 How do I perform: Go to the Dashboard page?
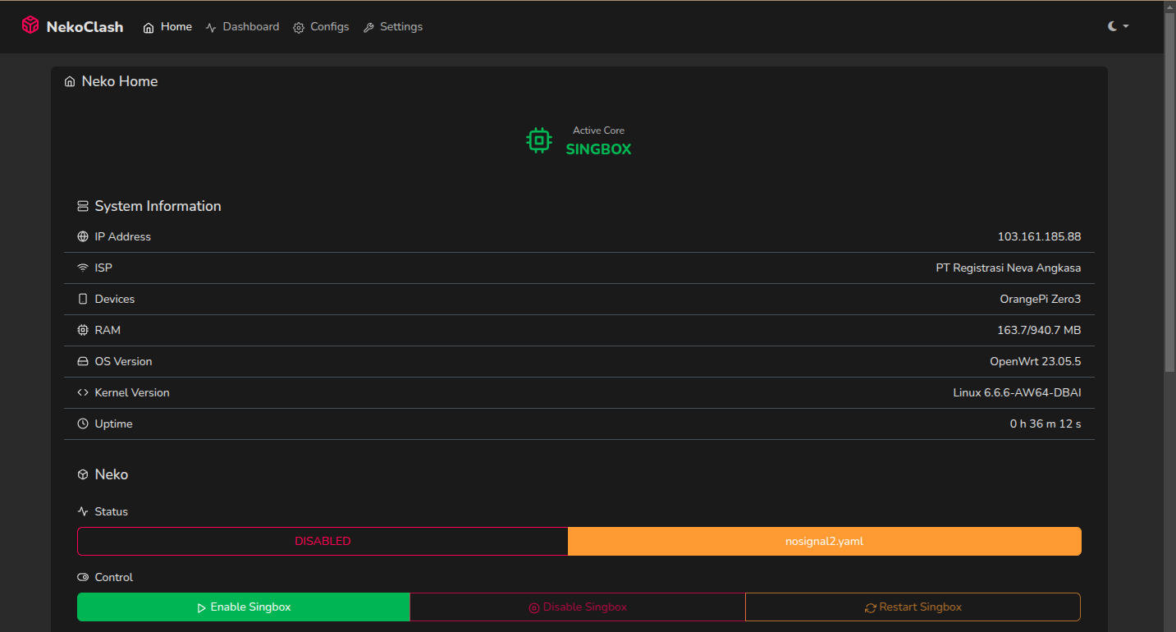[242, 27]
